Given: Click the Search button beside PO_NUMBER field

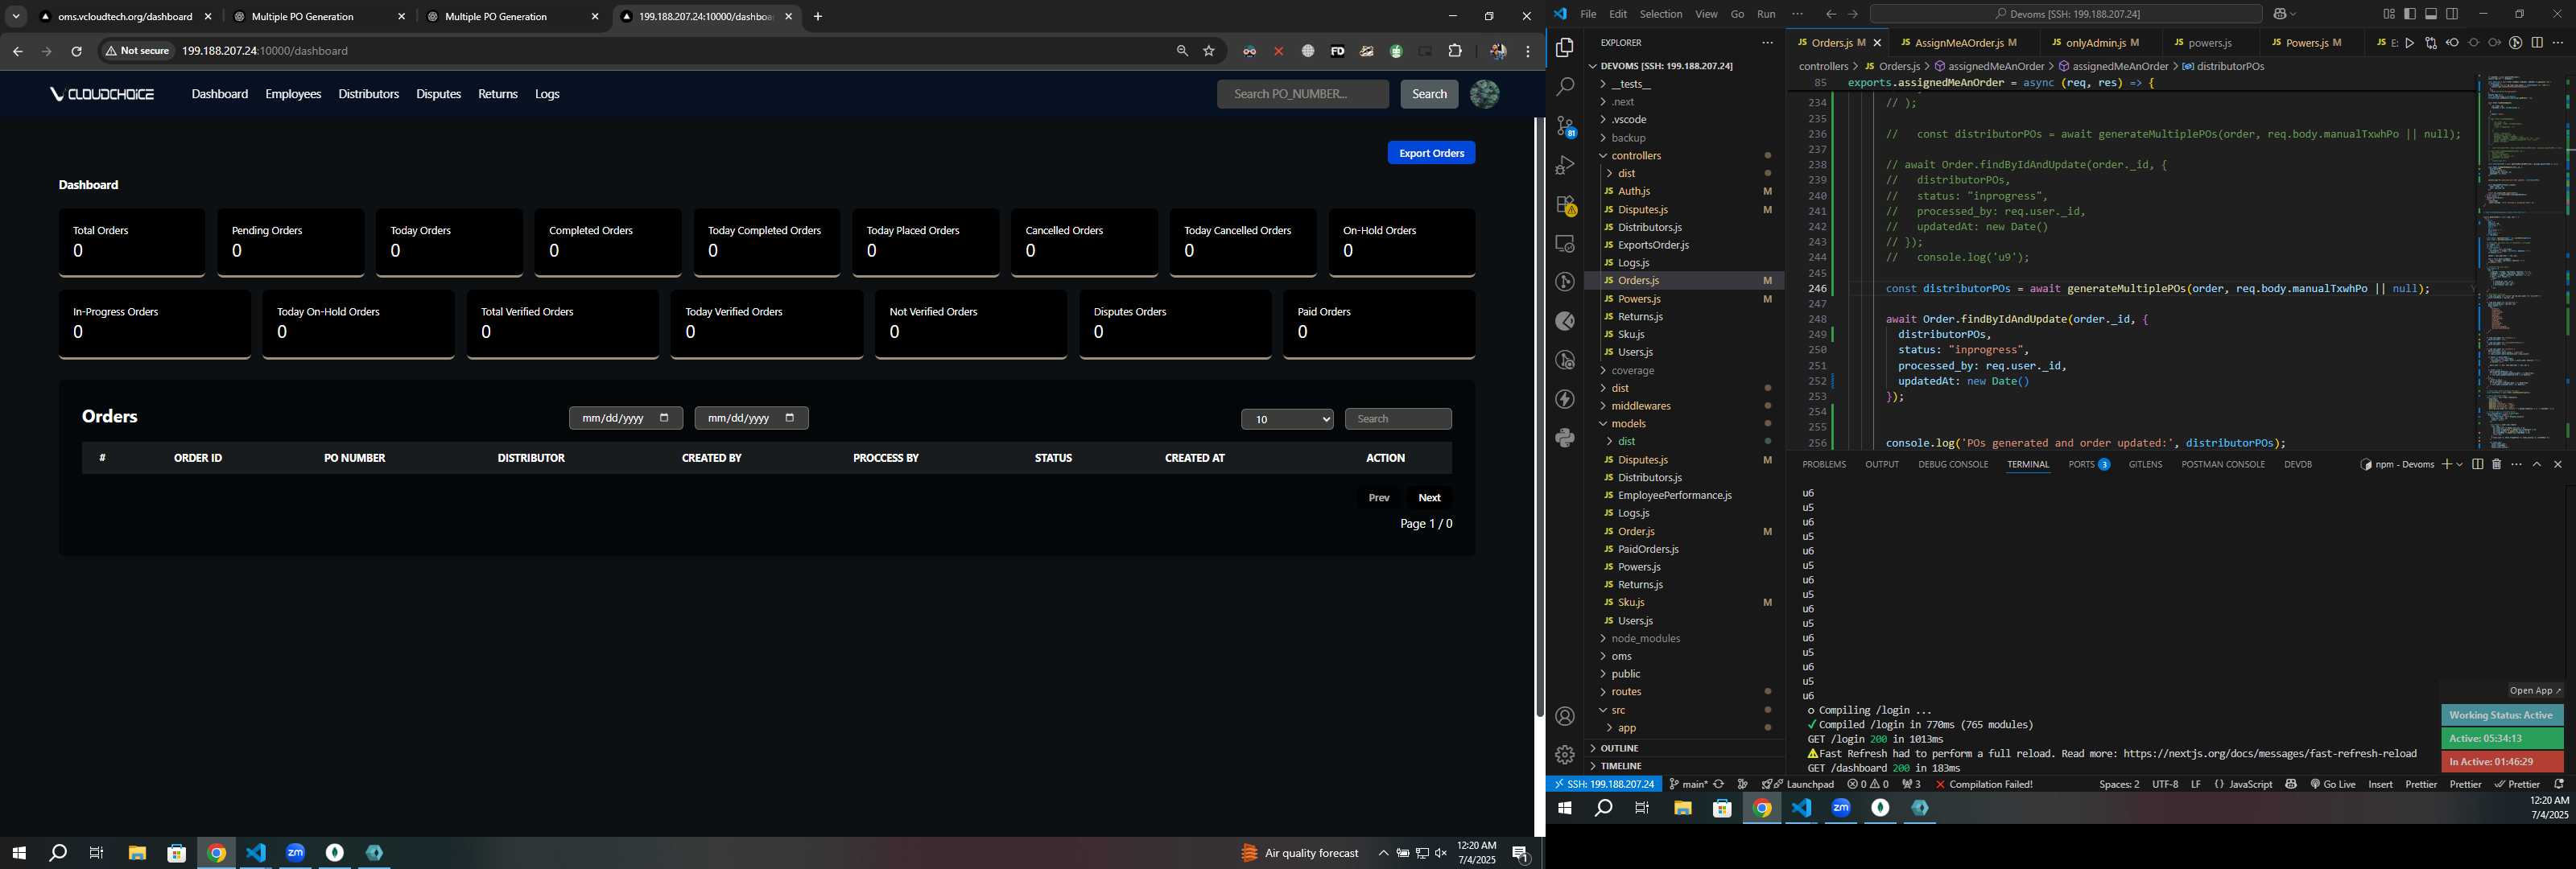Looking at the screenshot, I should click(x=1428, y=94).
